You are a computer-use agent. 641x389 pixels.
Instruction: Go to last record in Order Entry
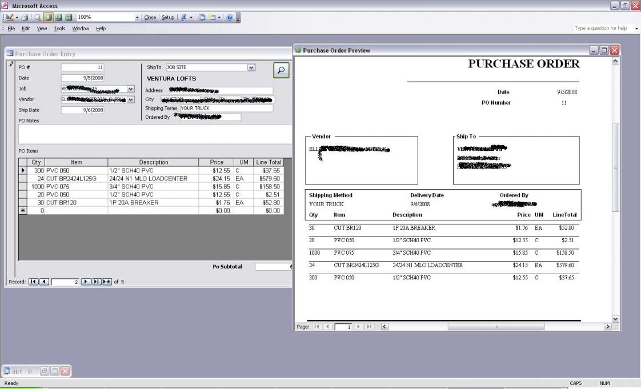(97, 282)
